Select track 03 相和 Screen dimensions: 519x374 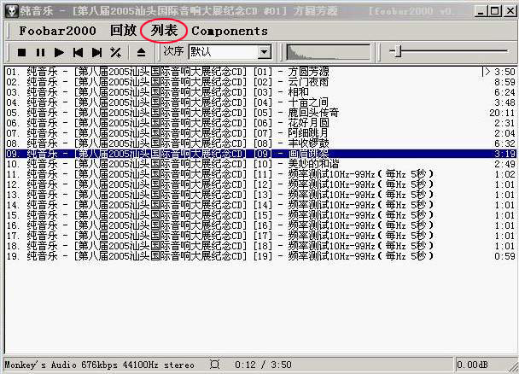[x=260, y=92]
